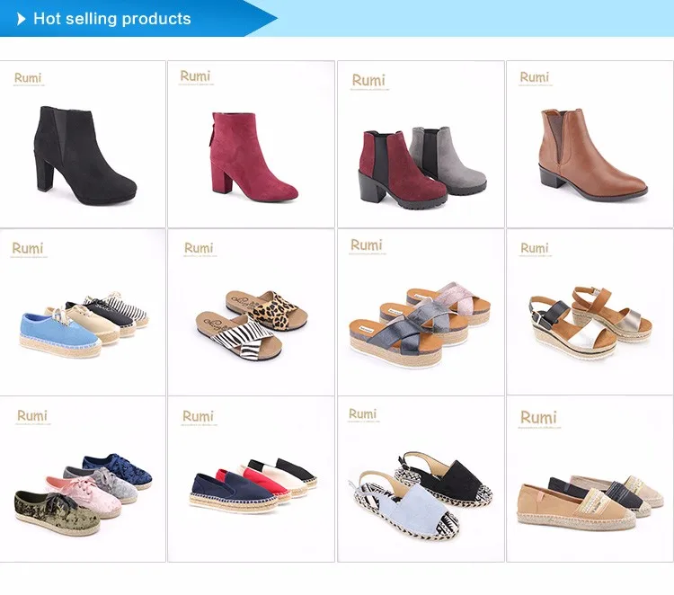Open the burgundy suede block heel boot

(251, 144)
